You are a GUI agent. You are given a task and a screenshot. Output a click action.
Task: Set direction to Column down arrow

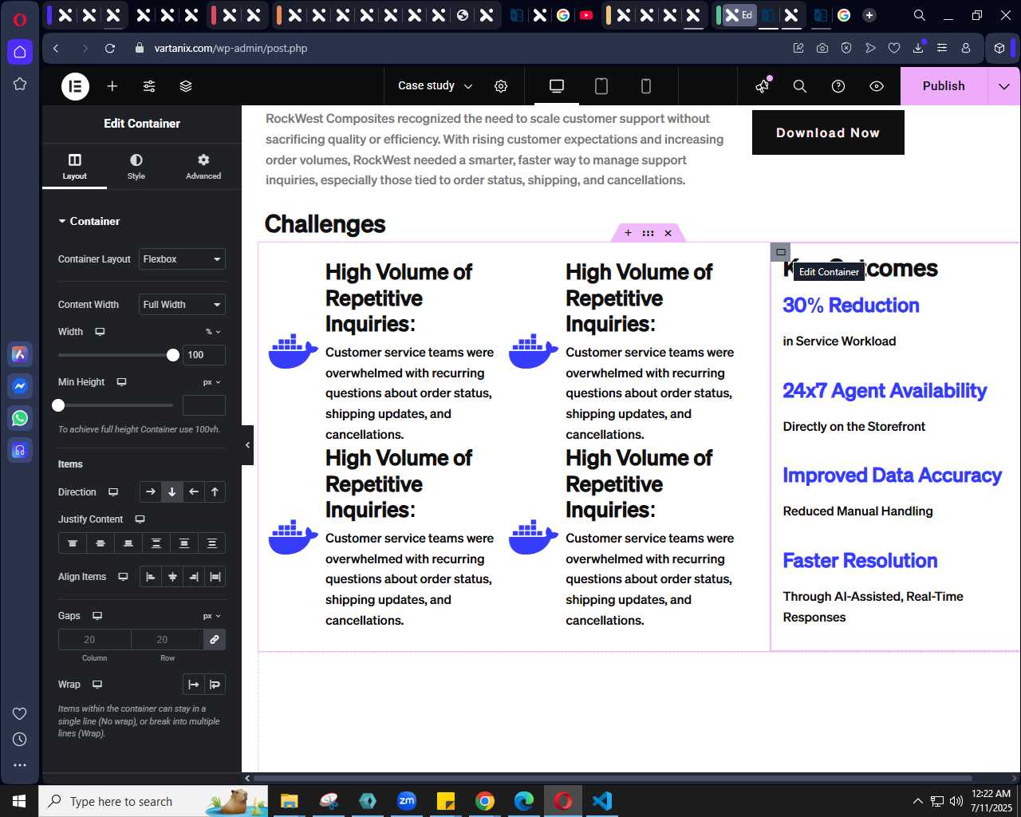pyautogui.click(x=171, y=492)
